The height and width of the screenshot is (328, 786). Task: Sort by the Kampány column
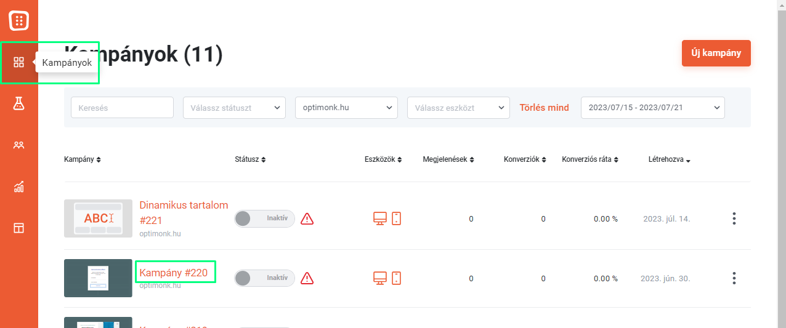(x=83, y=159)
